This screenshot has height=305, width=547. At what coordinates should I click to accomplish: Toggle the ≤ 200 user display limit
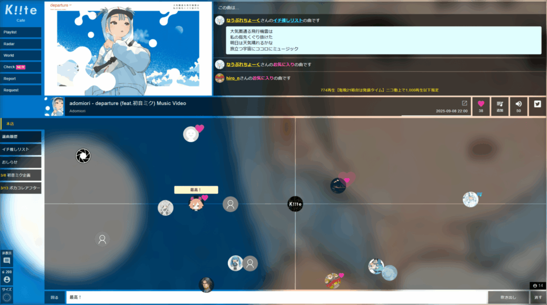7,276
